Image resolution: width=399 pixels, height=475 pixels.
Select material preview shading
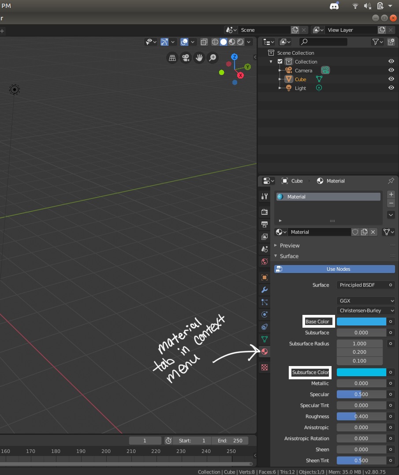tap(232, 42)
